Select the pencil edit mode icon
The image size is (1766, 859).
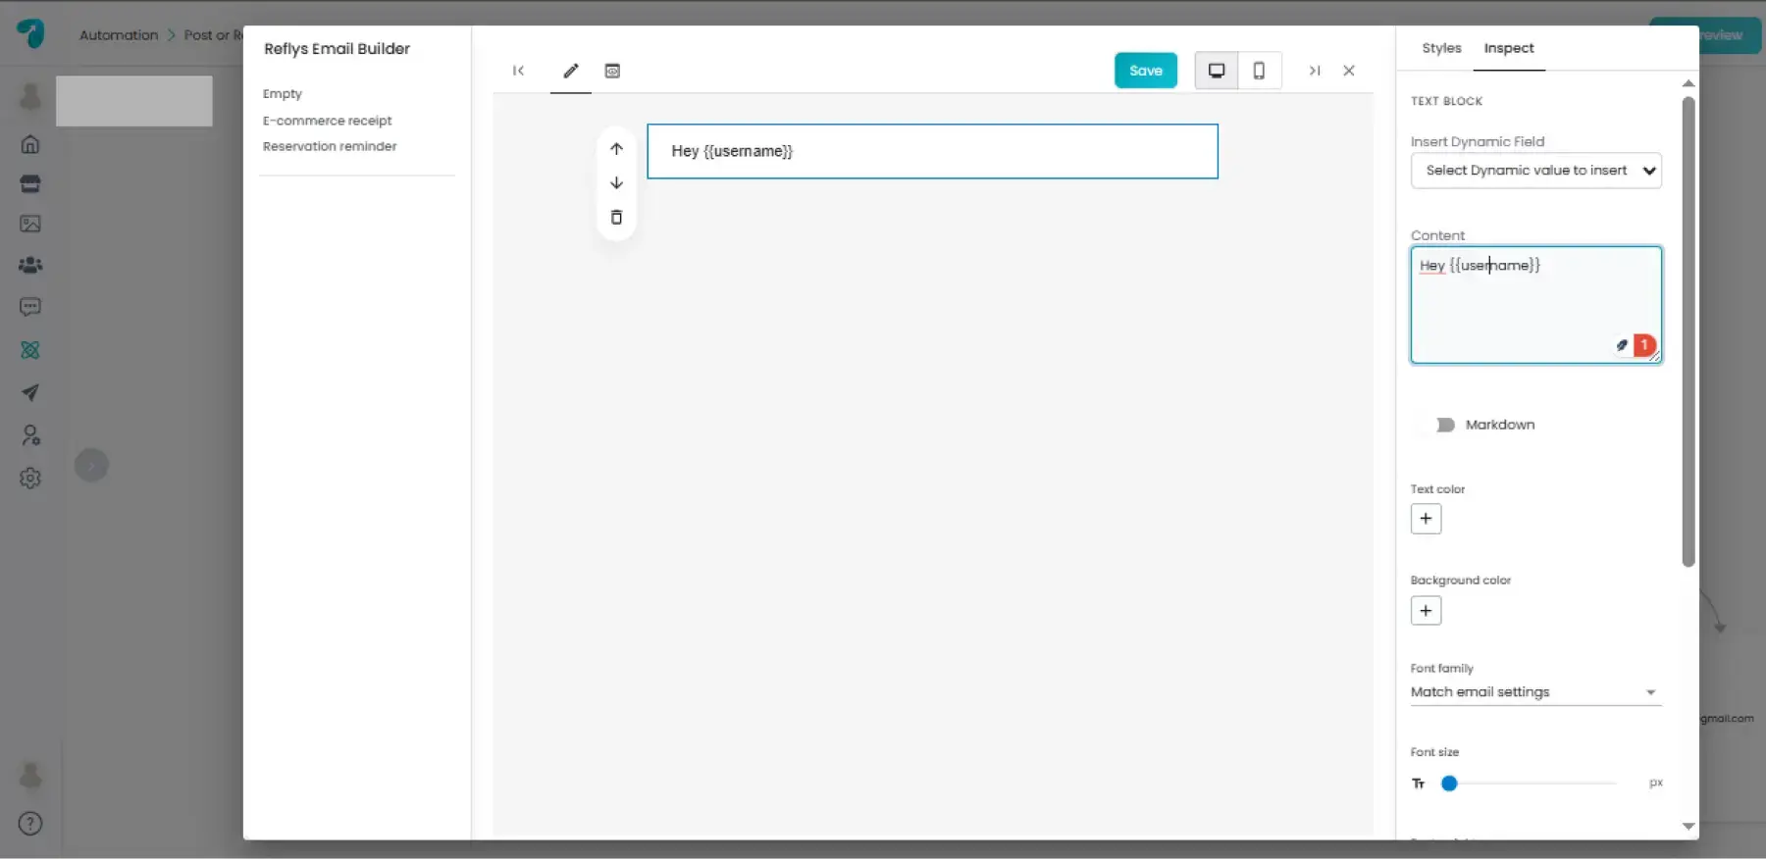570,71
